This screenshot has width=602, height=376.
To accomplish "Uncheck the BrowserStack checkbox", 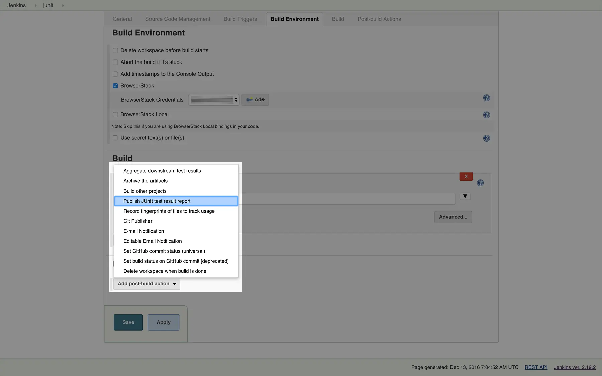I will (x=115, y=86).
